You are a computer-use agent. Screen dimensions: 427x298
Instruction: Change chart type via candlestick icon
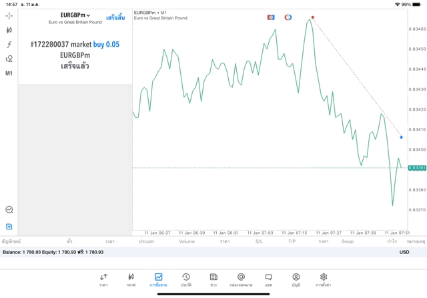[x=9, y=30]
